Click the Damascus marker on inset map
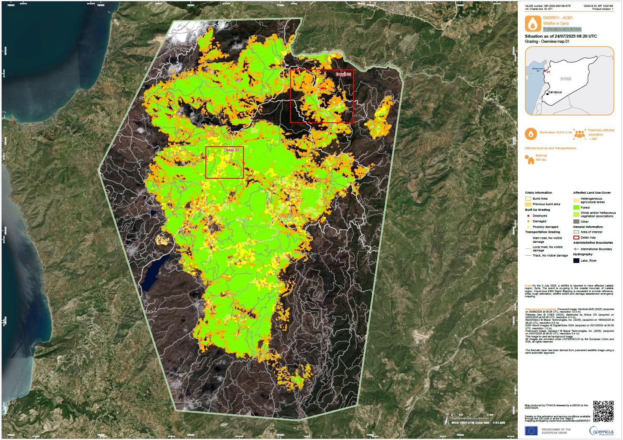 (547, 93)
